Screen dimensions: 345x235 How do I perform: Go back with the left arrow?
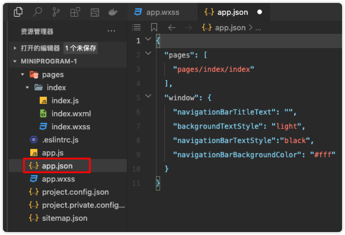coord(172,28)
